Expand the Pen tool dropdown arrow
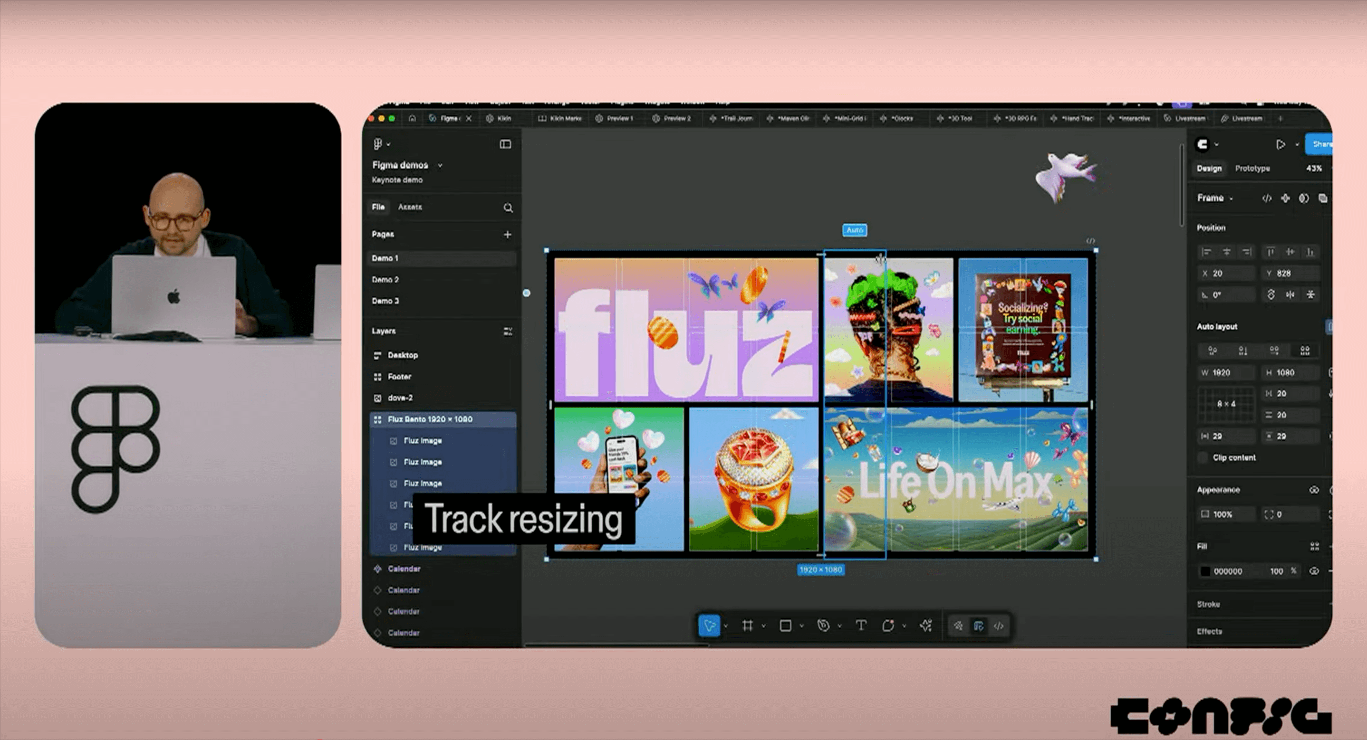The height and width of the screenshot is (740, 1367). (839, 626)
